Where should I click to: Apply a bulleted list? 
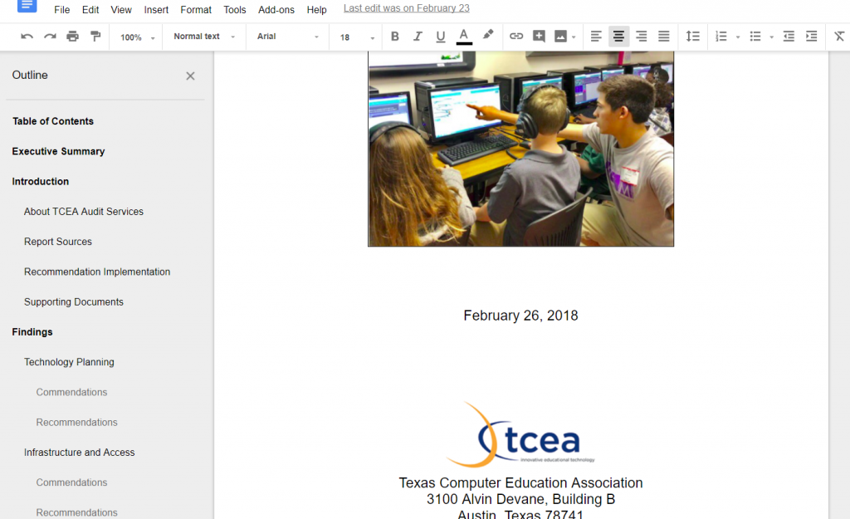pos(755,37)
